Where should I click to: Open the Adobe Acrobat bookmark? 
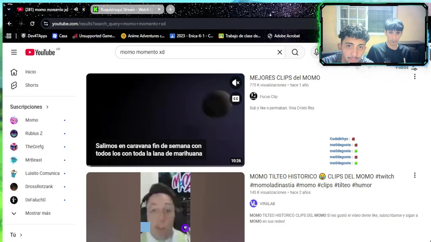click(284, 36)
